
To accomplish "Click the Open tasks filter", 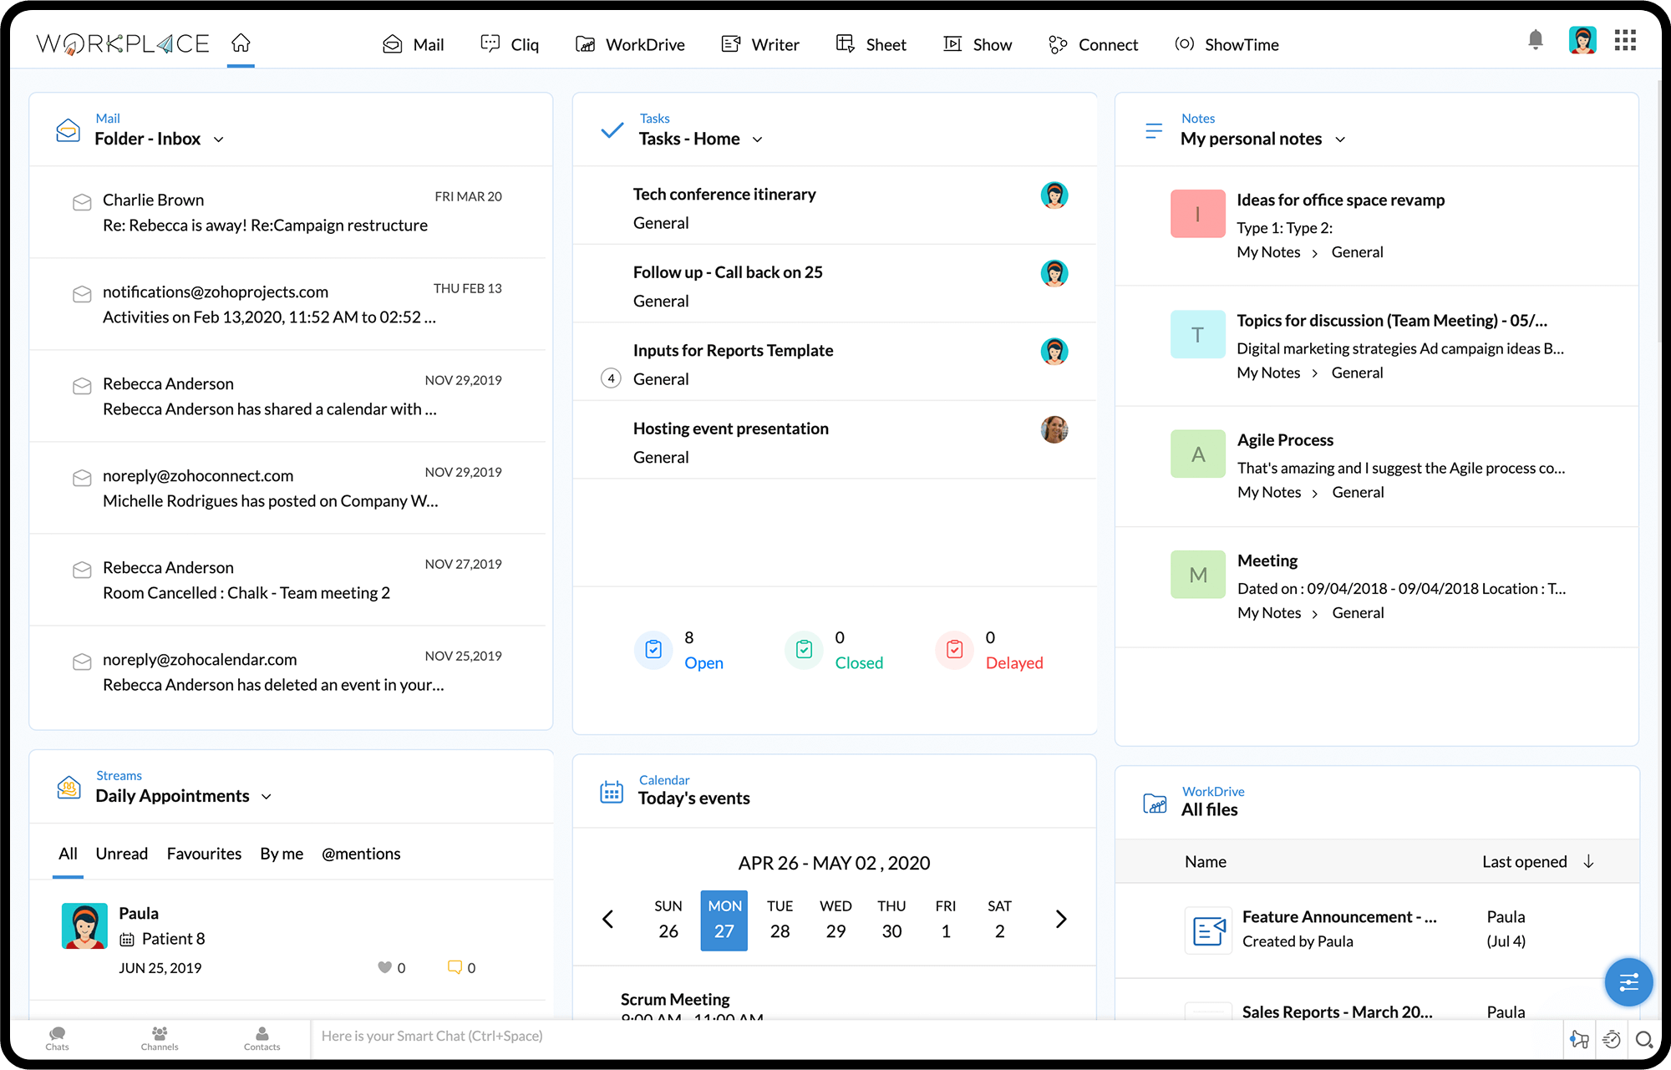I will click(x=703, y=662).
